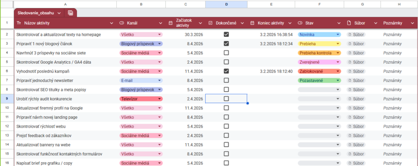Image resolution: width=418 pixels, height=166 pixels.
Task: Select row 9 header number
Action: [x=7, y=99]
